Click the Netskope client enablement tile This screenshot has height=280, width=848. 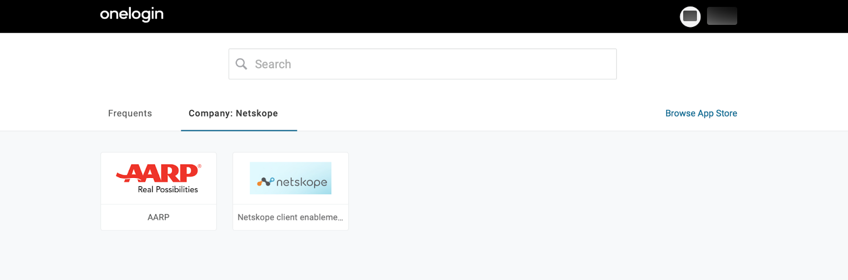(290, 191)
